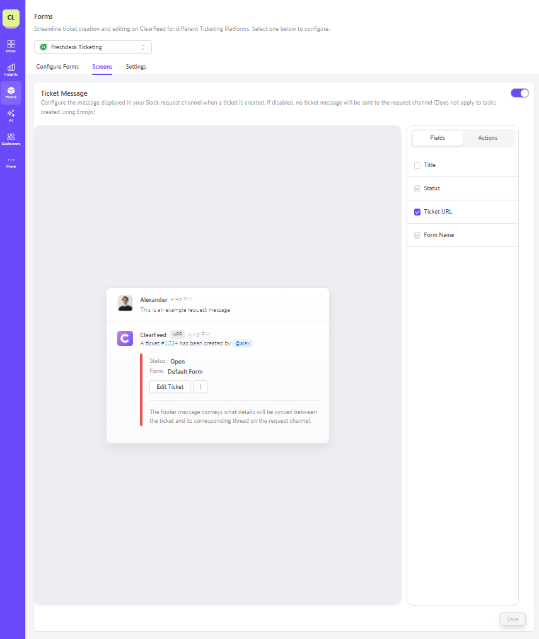This screenshot has width=539, height=639.
Task: Open the three-dot menu beside Edit Ticket
Action: 200,387
